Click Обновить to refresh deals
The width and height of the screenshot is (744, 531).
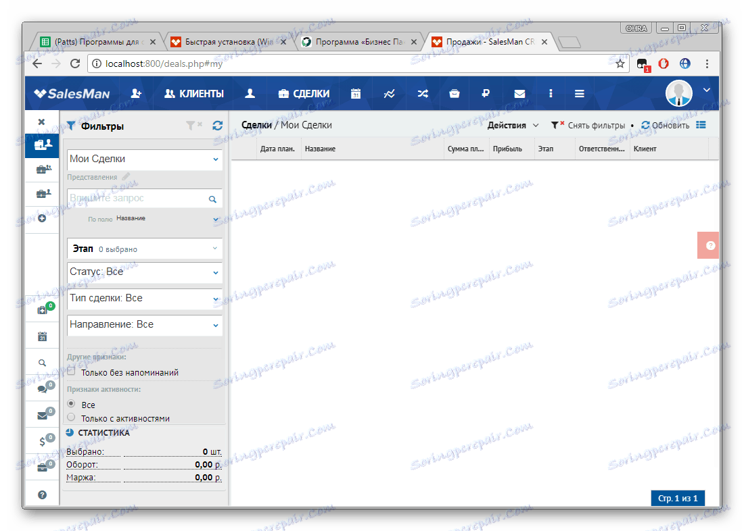click(666, 125)
